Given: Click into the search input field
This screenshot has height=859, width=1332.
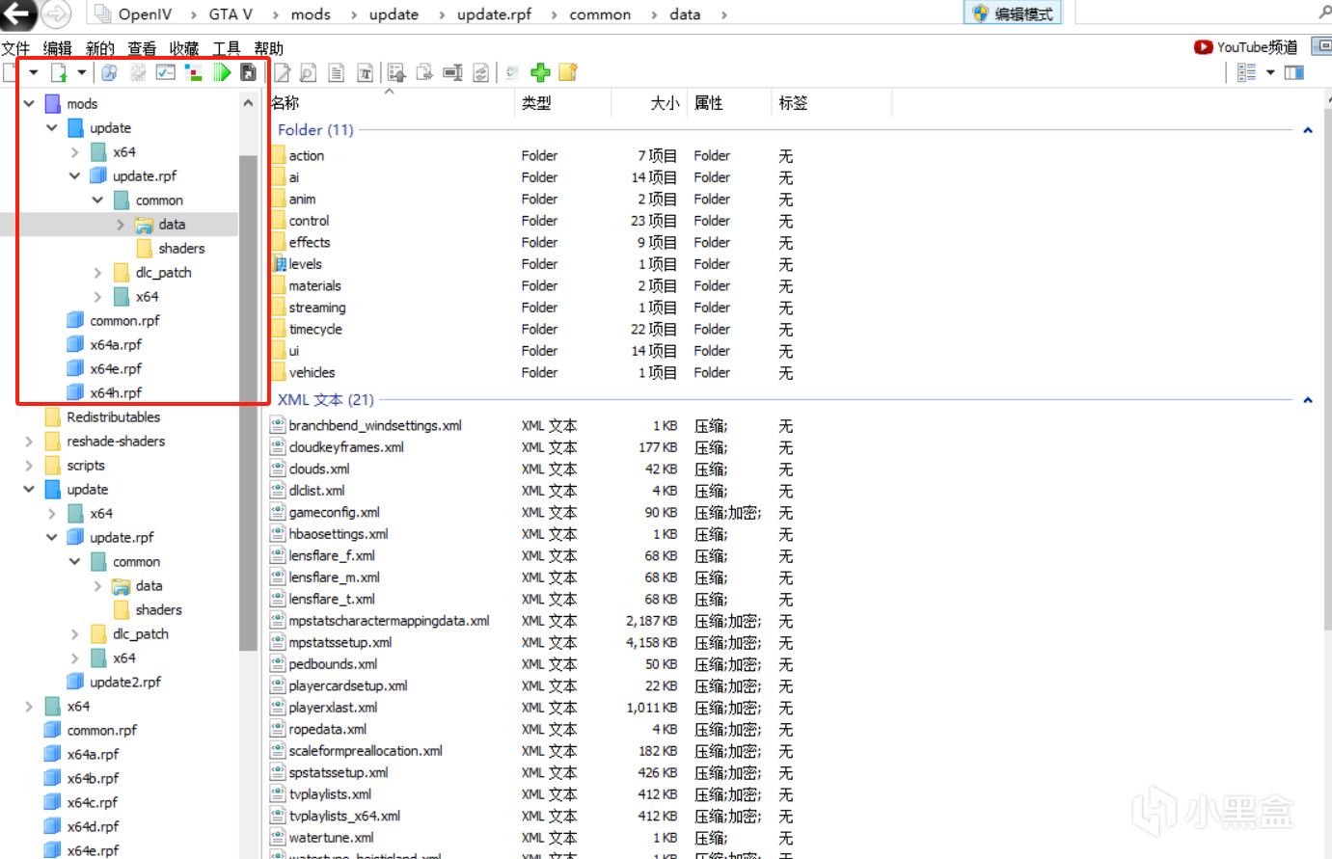Looking at the screenshot, I should coord(1195,13).
